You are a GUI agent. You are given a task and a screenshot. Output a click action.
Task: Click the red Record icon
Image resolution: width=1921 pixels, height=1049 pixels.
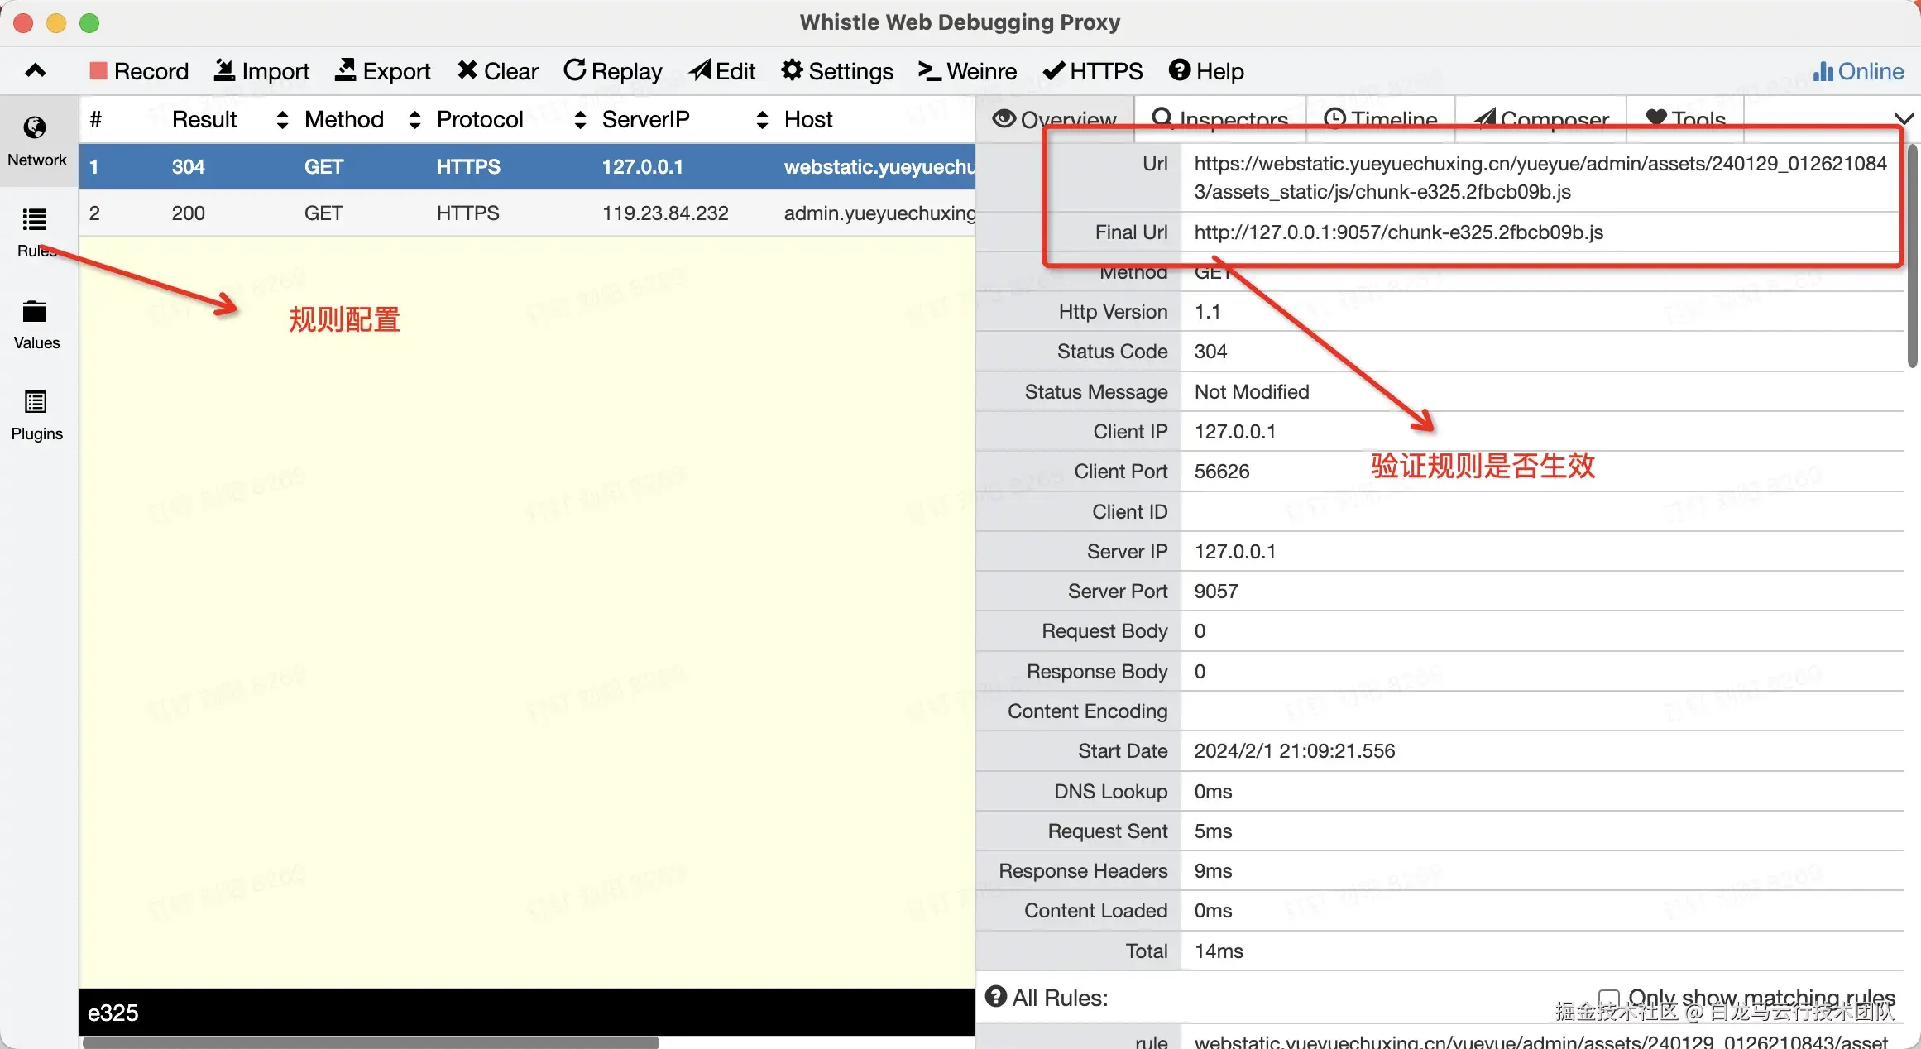coord(98,71)
